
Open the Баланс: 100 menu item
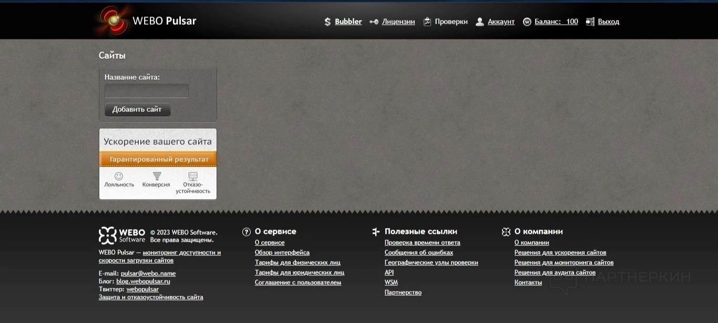(x=556, y=22)
